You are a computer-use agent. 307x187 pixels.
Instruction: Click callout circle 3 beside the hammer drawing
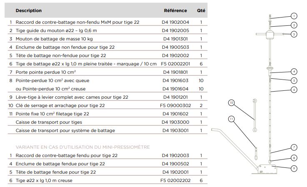[x=294, y=34]
